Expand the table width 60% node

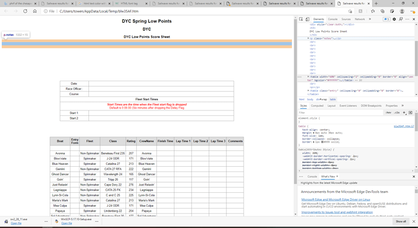pyautogui.click(x=308, y=76)
